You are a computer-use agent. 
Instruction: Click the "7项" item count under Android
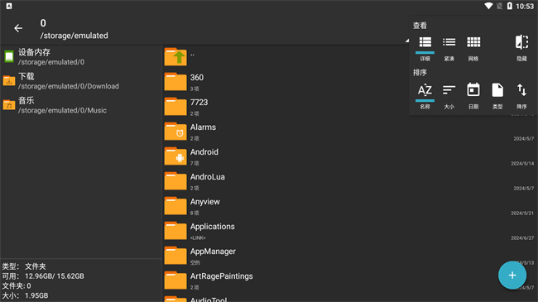click(195, 163)
